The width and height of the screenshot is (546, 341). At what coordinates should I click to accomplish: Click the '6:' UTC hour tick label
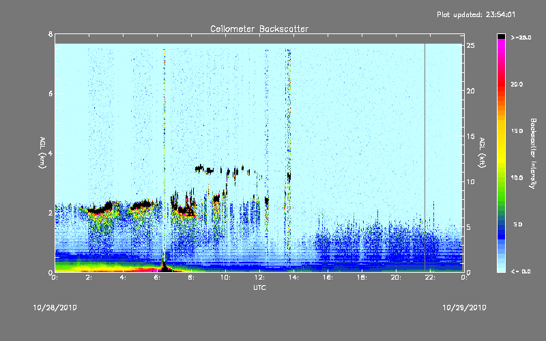click(157, 278)
